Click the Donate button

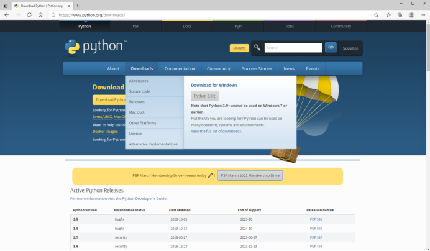[x=239, y=48]
